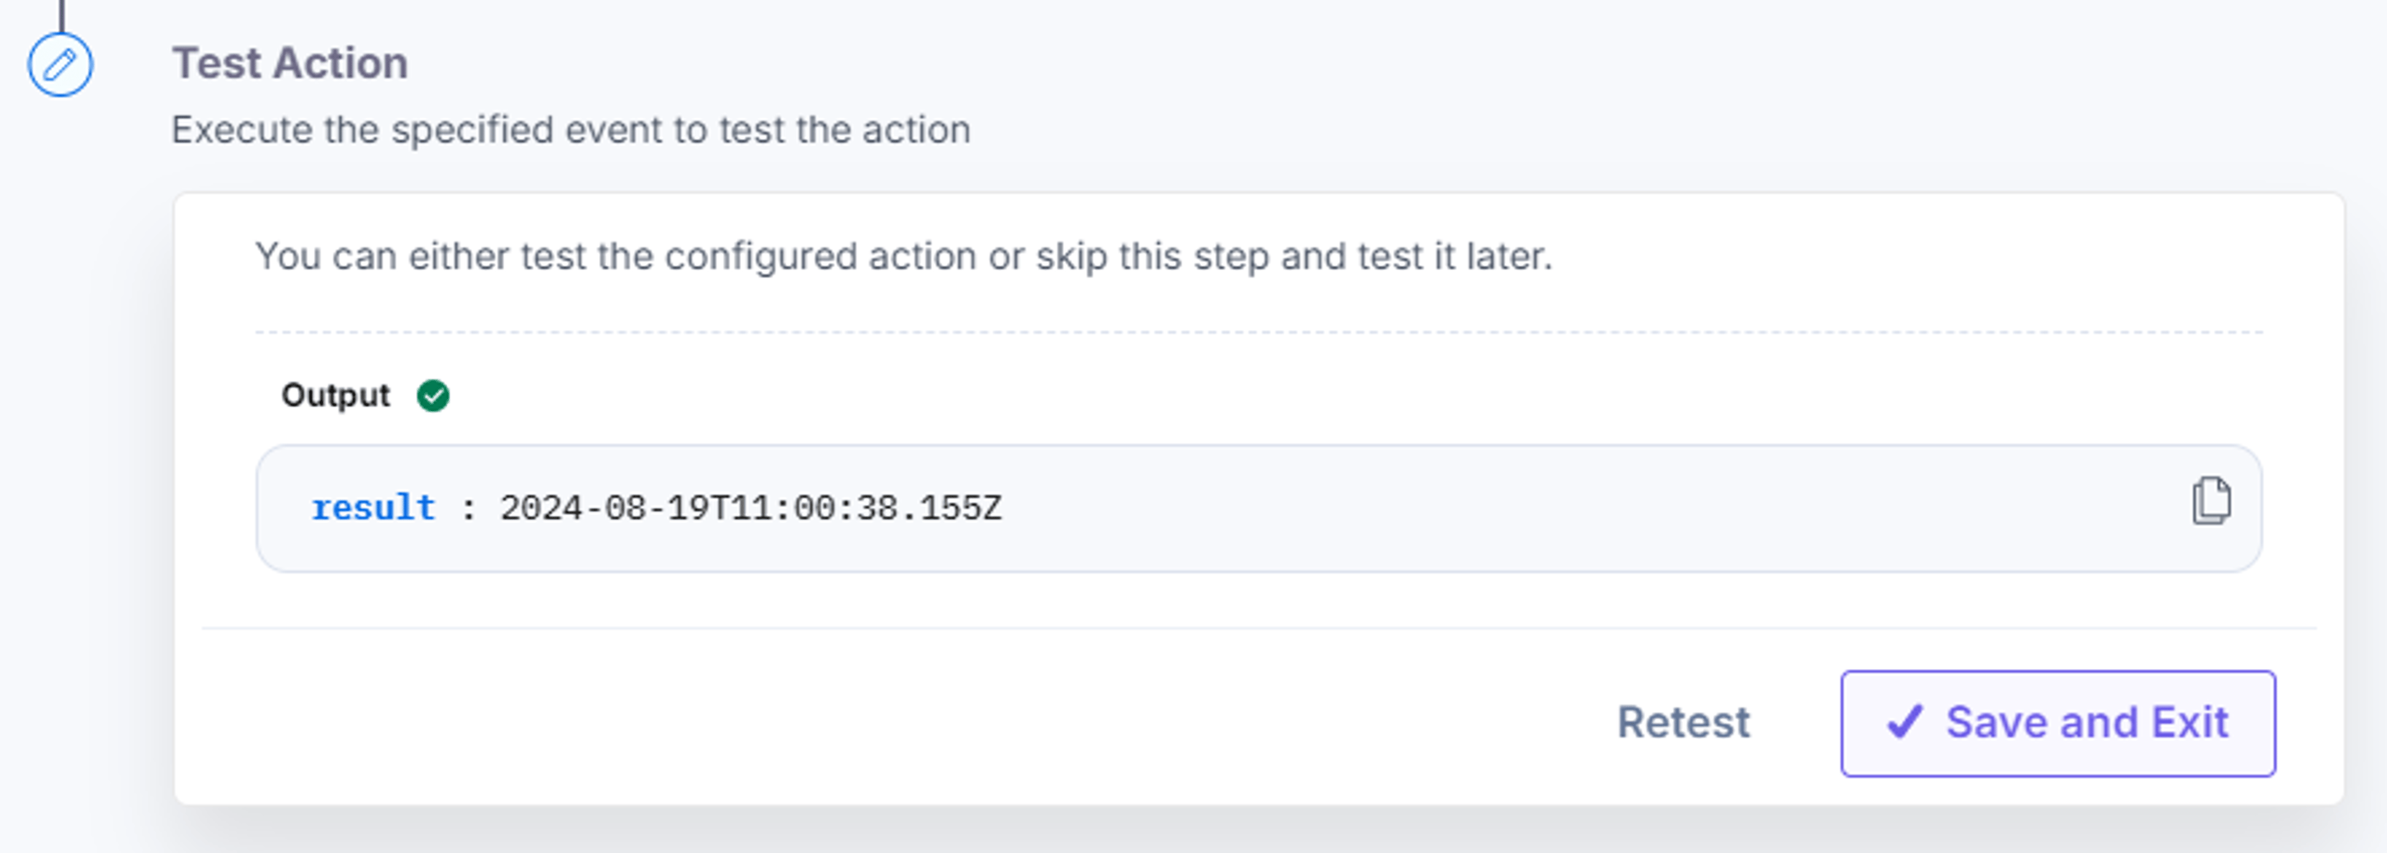Click blank card area left of Retest
Image resolution: width=2387 pixels, height=853 pixels.
(x=880, y=723)
